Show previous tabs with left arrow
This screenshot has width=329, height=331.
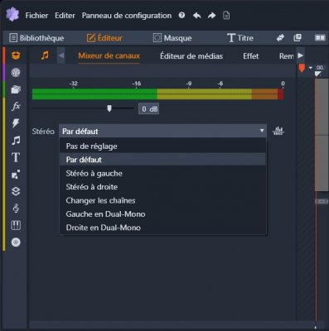click(61, 55)
